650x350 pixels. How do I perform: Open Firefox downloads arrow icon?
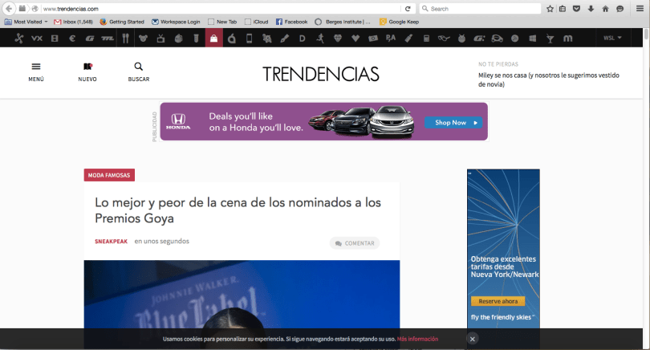pyautogui.click(x=591, y=9)
